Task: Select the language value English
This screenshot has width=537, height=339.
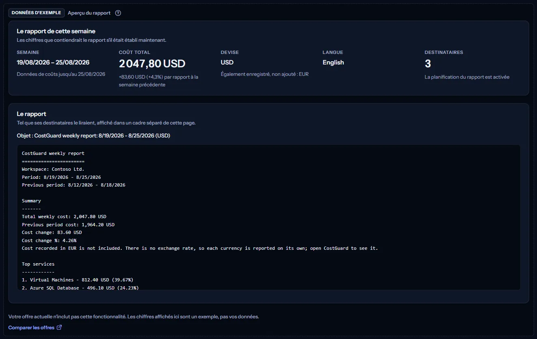Action: point(333,62)
